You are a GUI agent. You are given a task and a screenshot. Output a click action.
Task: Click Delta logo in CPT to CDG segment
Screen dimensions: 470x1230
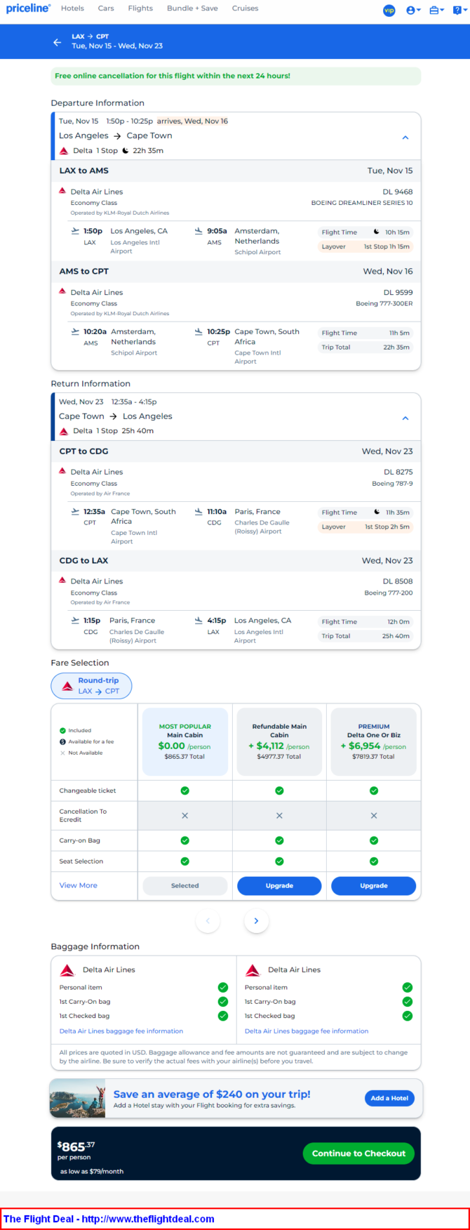pyautogui.click(x=62, y=471)
